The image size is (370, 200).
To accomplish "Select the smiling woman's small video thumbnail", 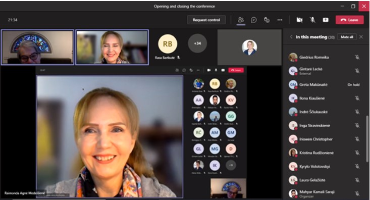I will (x=112, y=47).
